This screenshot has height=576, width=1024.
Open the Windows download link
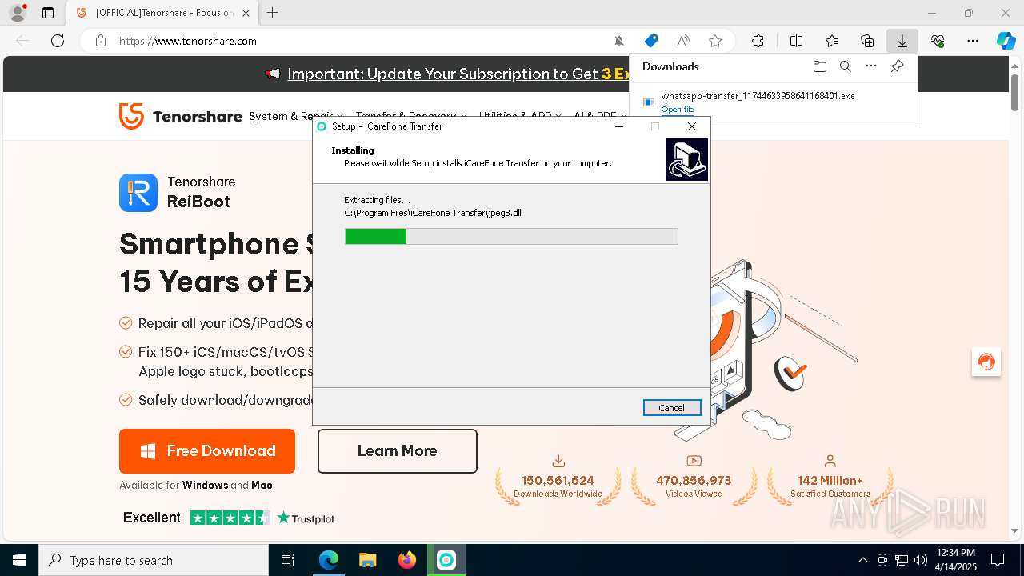point(205,485)
